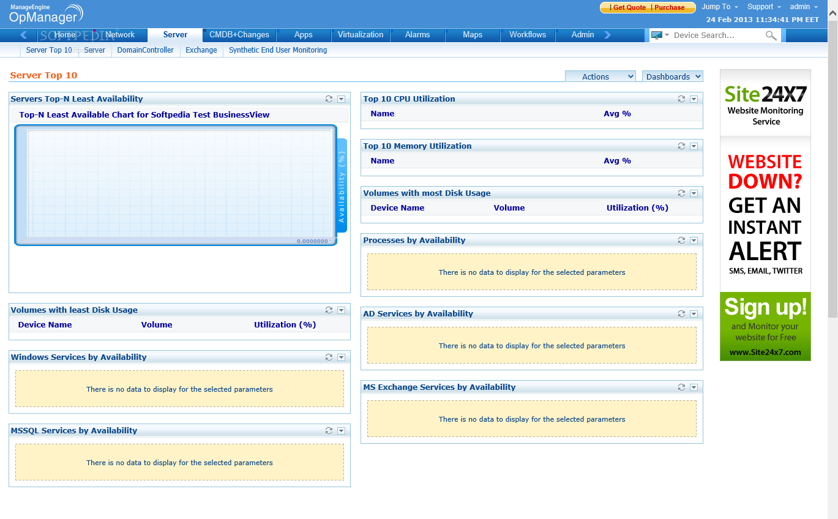Open the Server subtab link
838x519 pixels.
pos(95,50)
